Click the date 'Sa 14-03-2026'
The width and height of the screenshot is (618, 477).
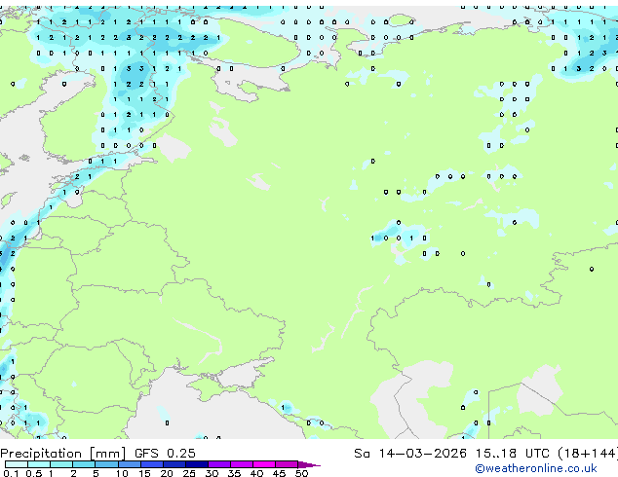[410, 454]
